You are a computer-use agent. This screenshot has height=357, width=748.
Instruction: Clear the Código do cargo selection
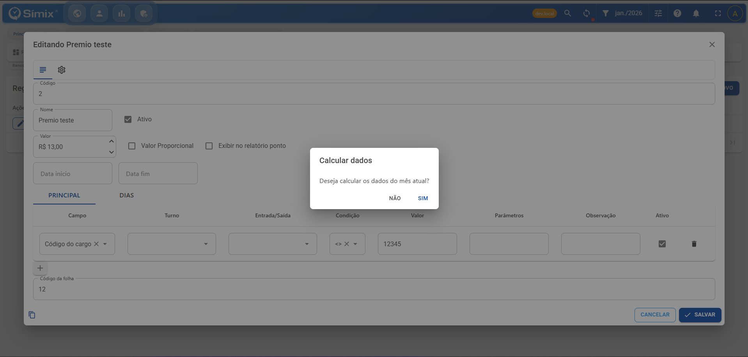tap(96, 244)
